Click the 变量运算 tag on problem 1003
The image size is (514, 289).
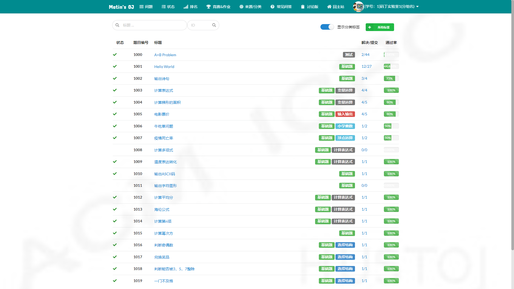tap(345, 90)
